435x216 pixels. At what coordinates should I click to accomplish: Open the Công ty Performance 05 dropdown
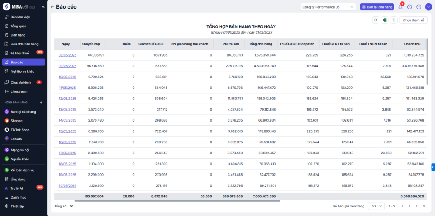tap(328, 7)
